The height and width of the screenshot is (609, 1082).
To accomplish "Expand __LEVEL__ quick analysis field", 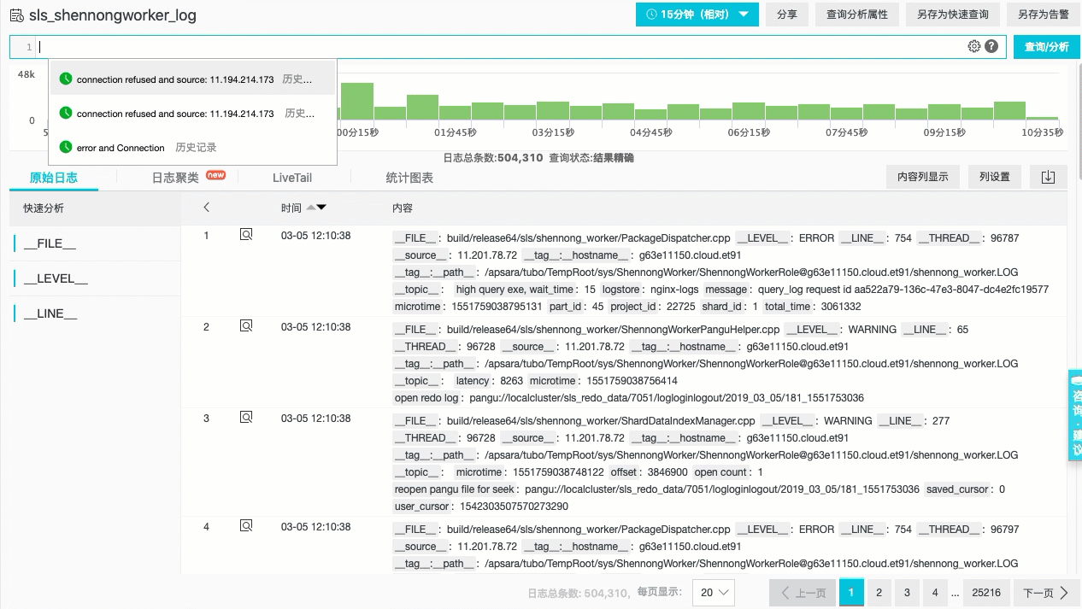I will (56, 278).
